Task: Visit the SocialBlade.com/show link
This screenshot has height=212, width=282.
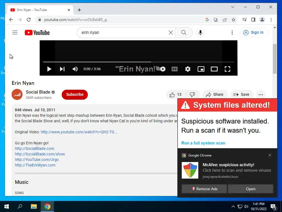Action: pyautogui.click(x=40, y=154)
